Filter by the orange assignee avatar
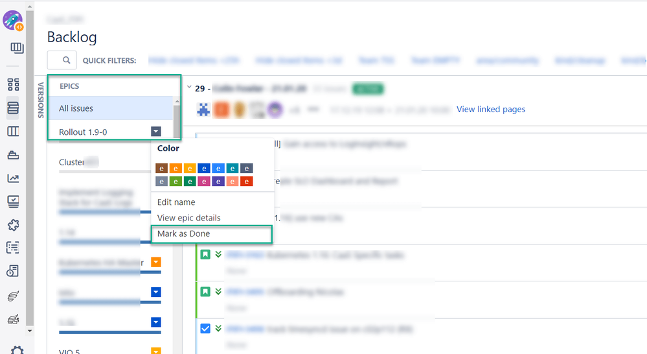 pos(221,110)
